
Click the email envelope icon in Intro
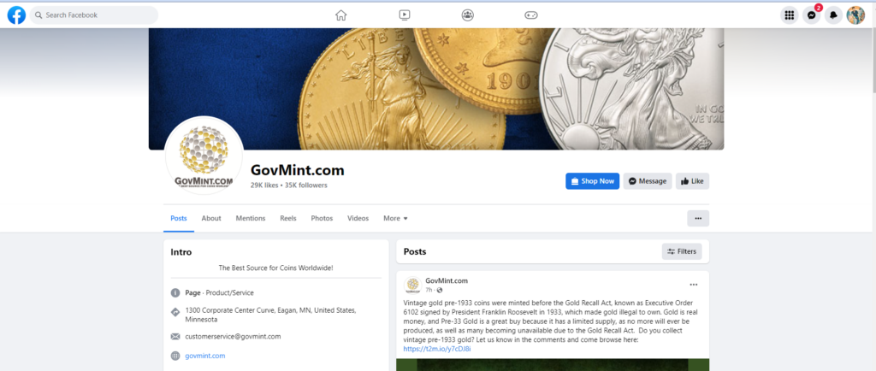[175, 337]
